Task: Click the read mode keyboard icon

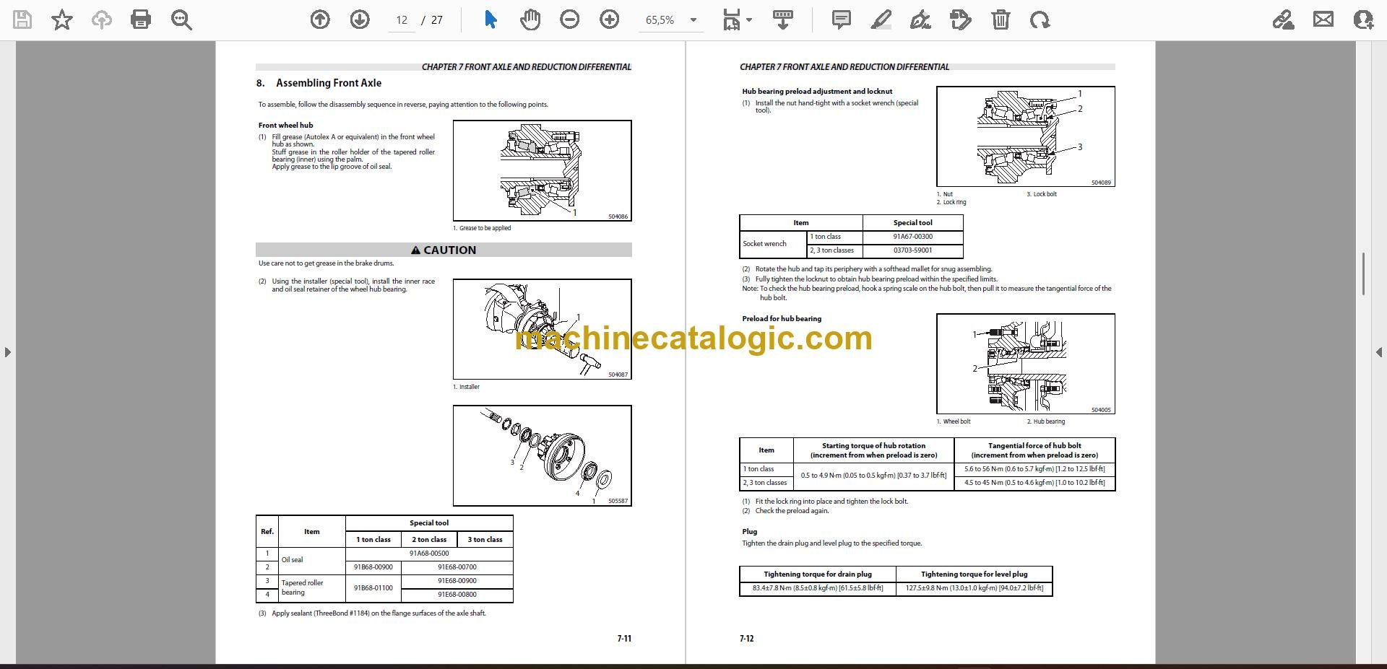Action: [782, 19]
